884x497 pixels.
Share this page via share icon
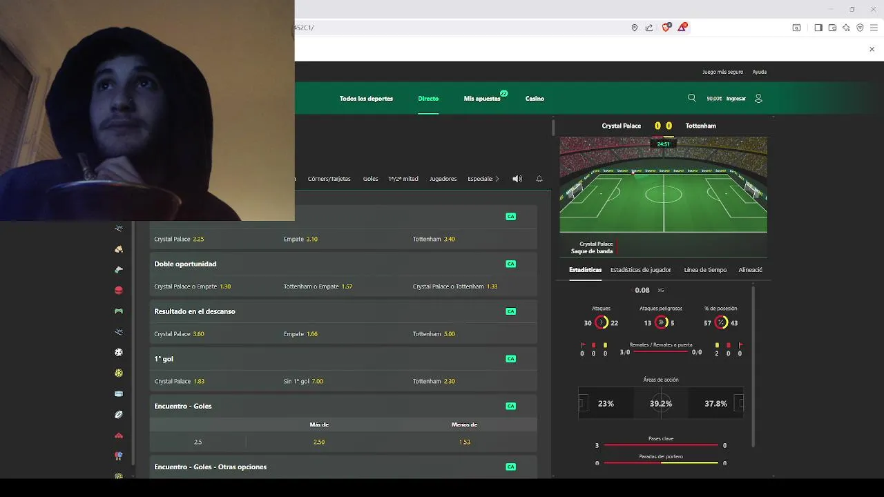tap(649, 28)
